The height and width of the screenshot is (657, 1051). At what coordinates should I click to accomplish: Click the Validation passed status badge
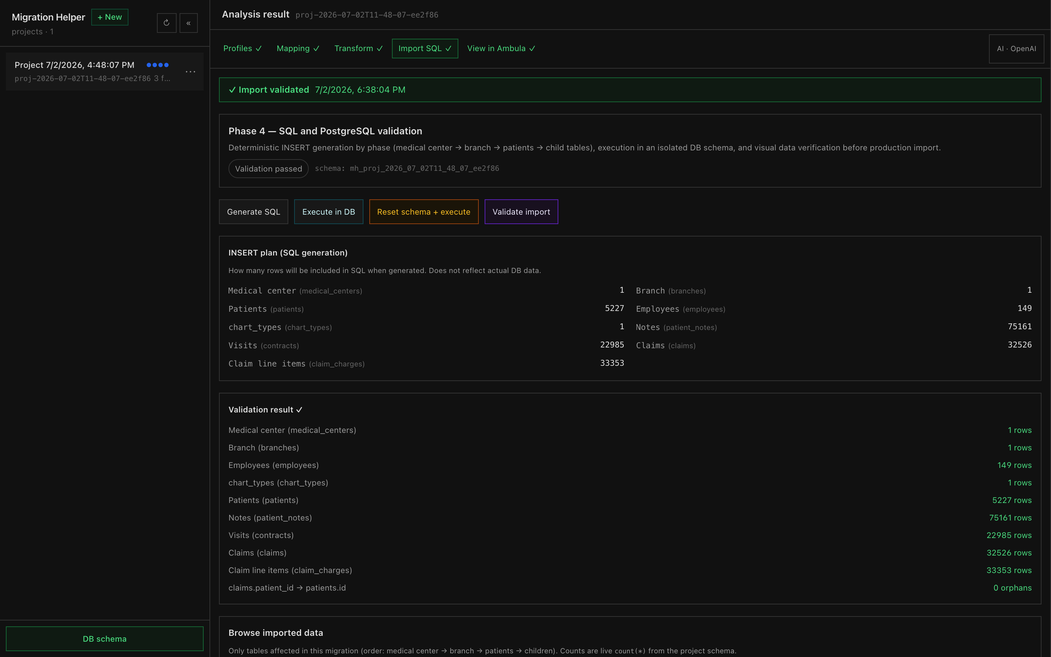click(268, 169)
